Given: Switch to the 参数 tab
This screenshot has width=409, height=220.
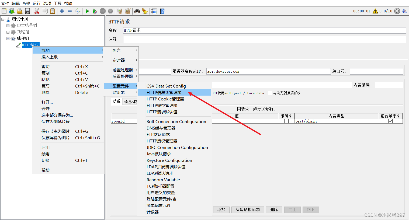Looking at the screenshot, I should (x=117, y=101).
